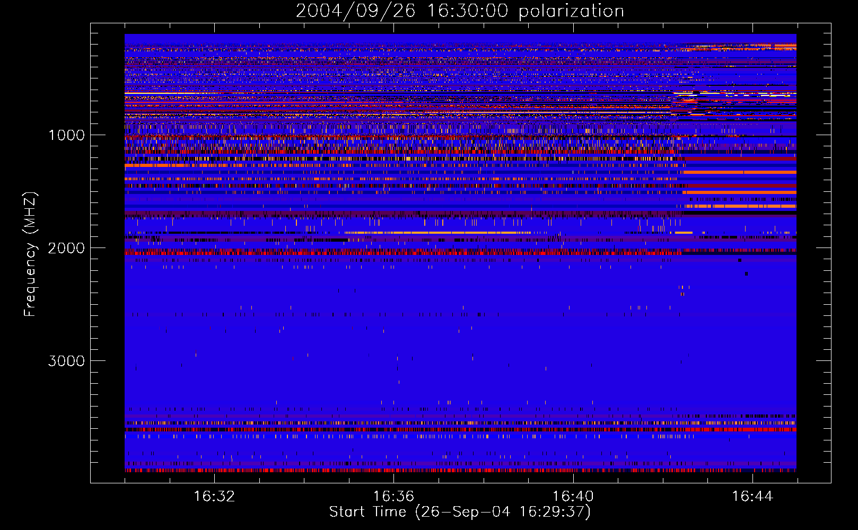The width and height of the screenshot is (858, 530).
Task: Select the x-axis label 'Start Time (26-Sep-04 16:29:37)'
Action: click(x=460, y=512)
